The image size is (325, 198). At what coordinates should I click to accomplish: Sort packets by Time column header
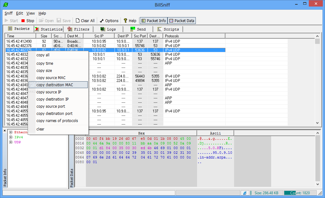tap(21, 36)
